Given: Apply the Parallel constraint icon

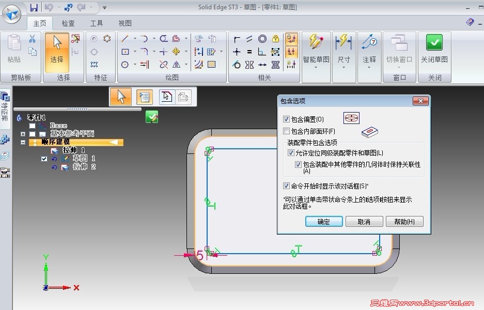Looking at the screenshot, I should tap(249, 39).
